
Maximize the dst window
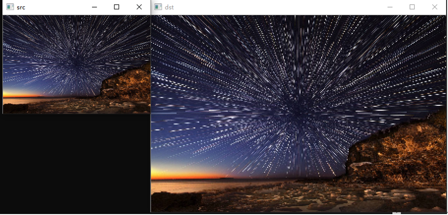(x=412, y=7)
